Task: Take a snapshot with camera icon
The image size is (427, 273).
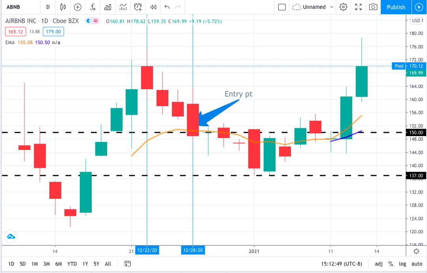Action: pyautogui.click(x=373, y=7)
